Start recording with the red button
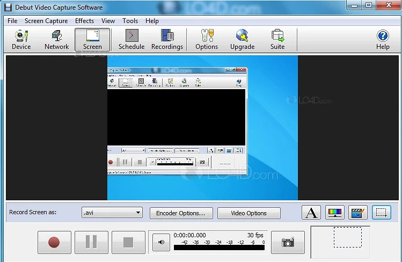 (x=54, y=242)
